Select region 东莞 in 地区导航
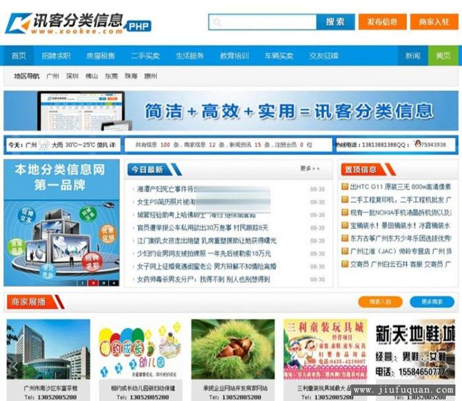 click(112, 76)
